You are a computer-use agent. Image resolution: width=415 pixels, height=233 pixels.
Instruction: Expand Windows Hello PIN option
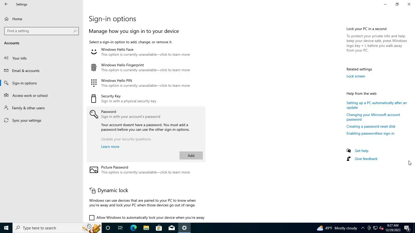click(146, 83)
